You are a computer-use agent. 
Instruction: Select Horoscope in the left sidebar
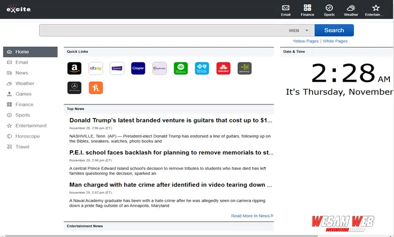coord(27,136)
